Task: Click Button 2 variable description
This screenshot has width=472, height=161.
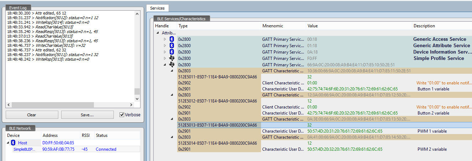Action: coord(433,113)
